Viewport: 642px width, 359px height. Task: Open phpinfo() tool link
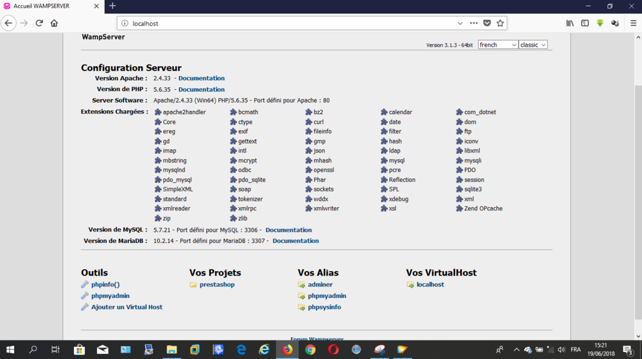(x=105, y=285)
